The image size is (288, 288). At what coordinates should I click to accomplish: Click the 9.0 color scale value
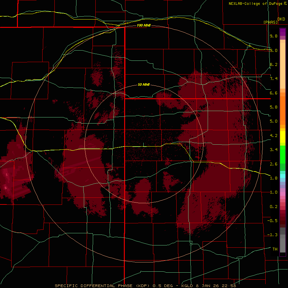[274, 50]
